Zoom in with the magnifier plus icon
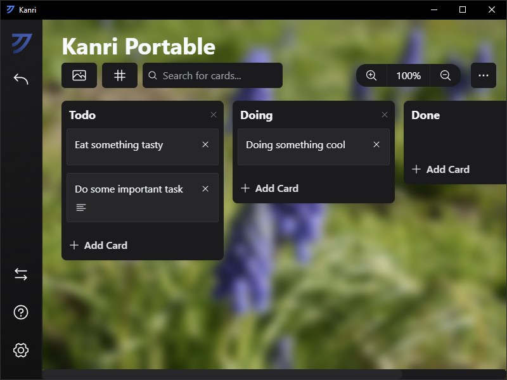 point(371,75)
